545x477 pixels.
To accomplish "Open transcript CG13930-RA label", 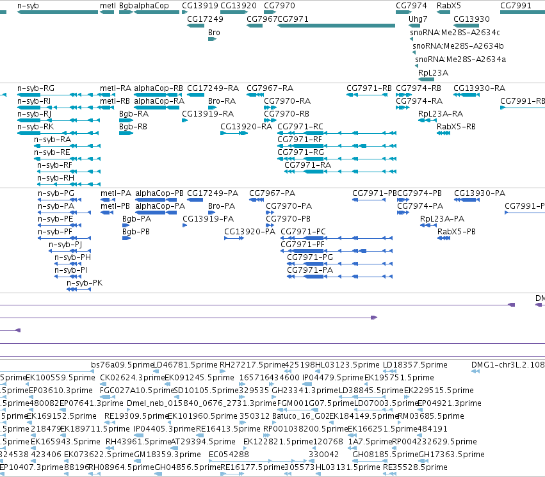I will [479, 88].
